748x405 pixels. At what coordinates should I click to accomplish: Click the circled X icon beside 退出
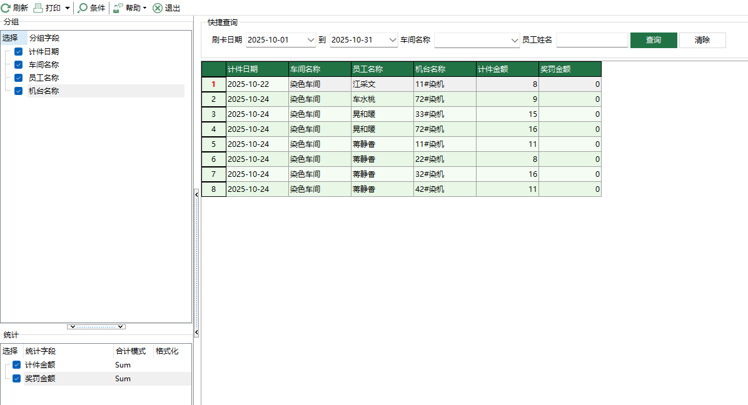(156, 8)
